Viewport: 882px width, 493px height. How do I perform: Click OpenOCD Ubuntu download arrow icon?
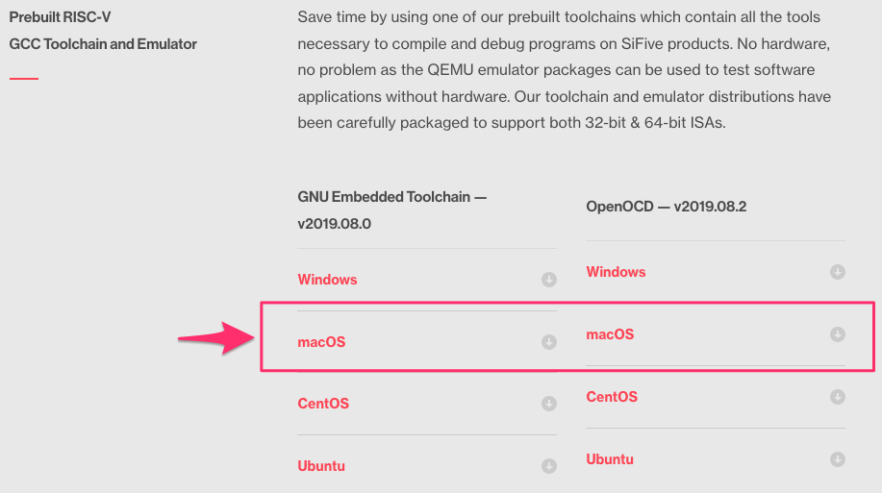(x=838, y=459)
